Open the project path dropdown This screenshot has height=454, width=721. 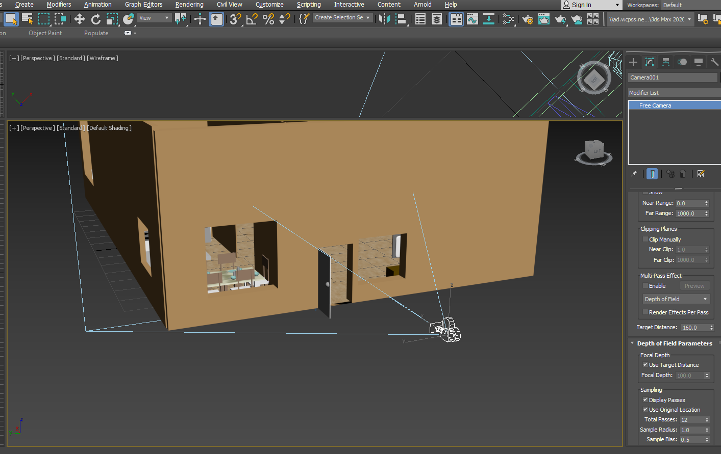coord(650,19)
